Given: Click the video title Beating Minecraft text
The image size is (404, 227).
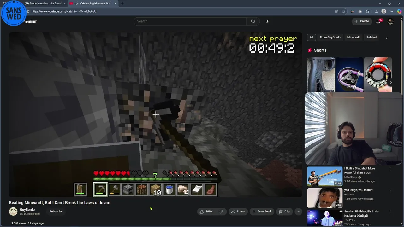Looking at the screenshot, I should click(60, 203).
